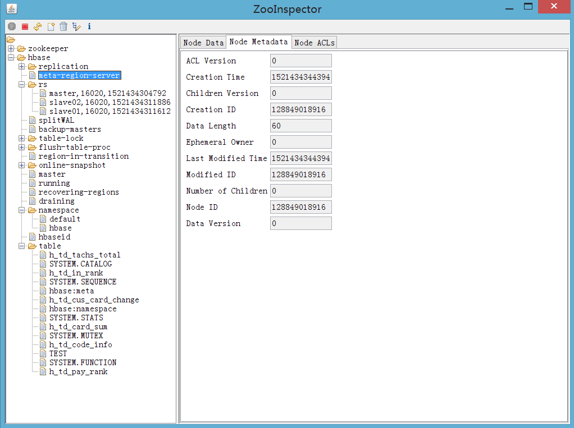
Task: Click the table-lock folder icon
Action: [33, 138]
